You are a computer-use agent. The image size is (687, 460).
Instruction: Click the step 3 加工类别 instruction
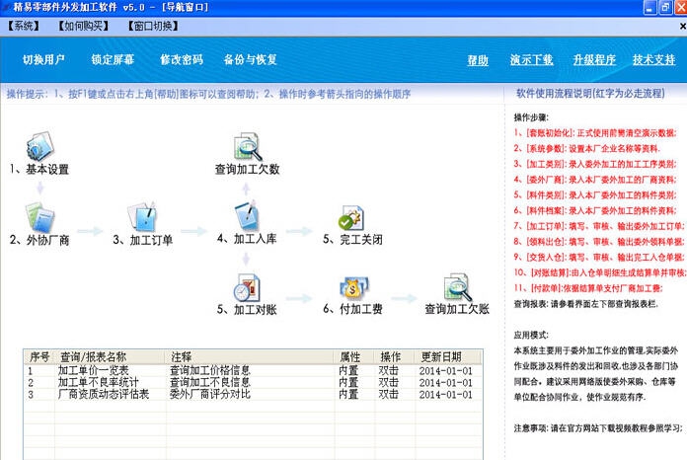[595, 164]
